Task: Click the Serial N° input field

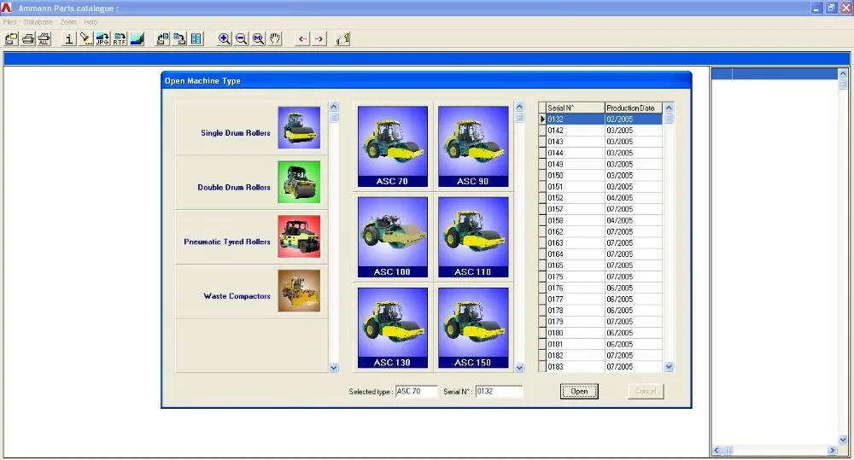Action: point(499,392)
